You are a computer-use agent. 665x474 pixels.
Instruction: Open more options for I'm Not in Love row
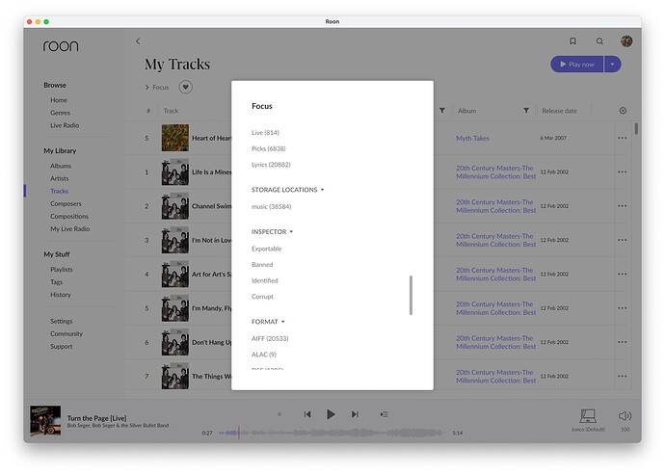623,240
